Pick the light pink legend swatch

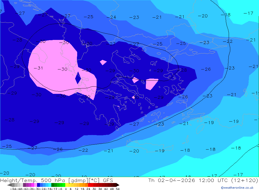click(x=35, y=185)
